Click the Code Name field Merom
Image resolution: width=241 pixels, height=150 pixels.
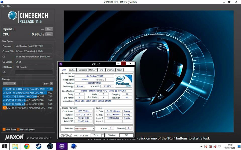(x=85, y=79)
